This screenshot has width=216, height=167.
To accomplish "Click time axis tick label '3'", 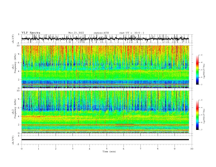I will [x=73, y=149].
